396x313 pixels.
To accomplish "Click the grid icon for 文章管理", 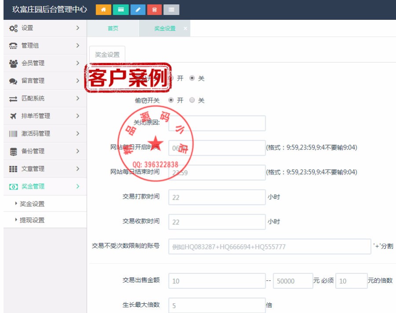I will point(13,169).
